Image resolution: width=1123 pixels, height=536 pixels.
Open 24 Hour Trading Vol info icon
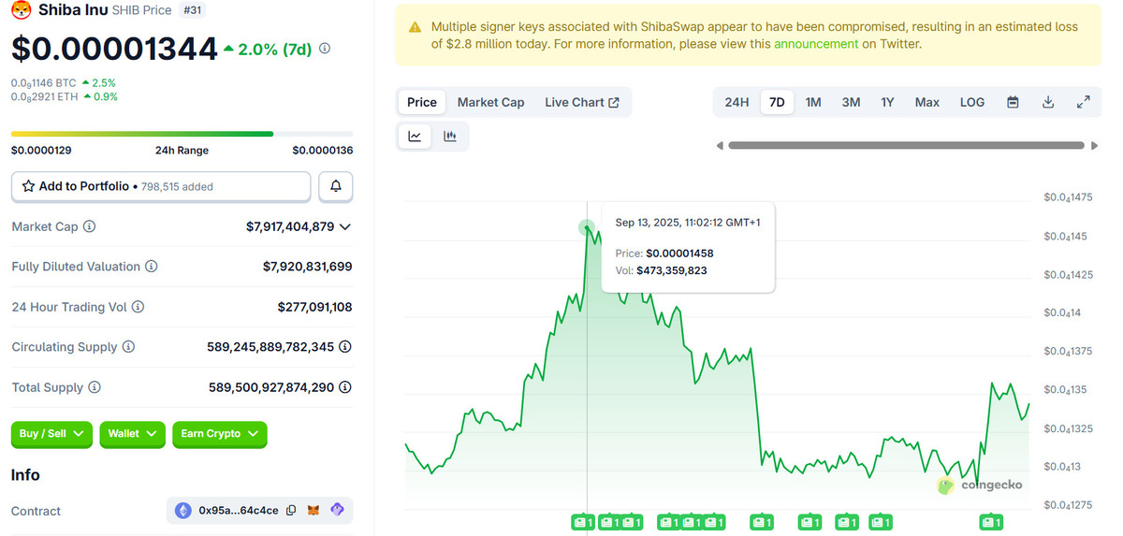(x=138, y=307)
